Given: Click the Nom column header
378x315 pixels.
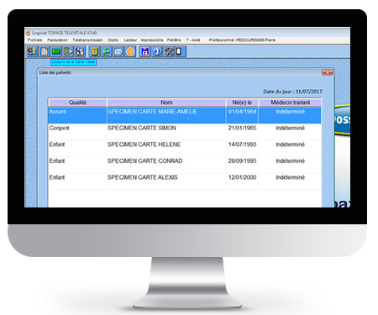Looking at the screenshot, I should click(166, 102).
